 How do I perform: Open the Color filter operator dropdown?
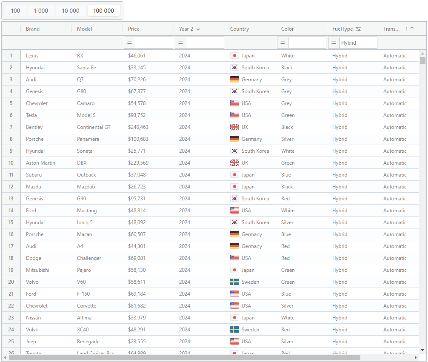283,43
